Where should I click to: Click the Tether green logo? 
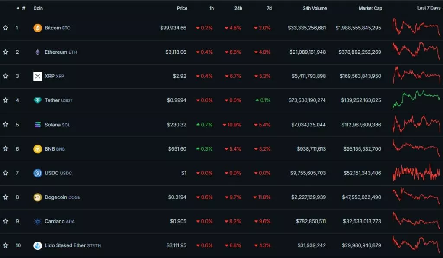(38, 100)
